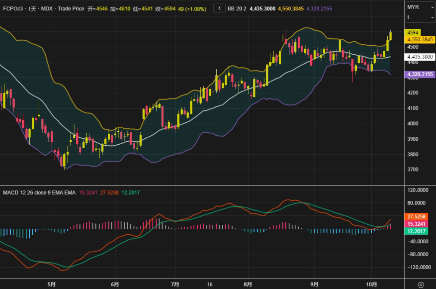
Task: Click the divider between price and MACD panes
Action: [x=202, y=186]
